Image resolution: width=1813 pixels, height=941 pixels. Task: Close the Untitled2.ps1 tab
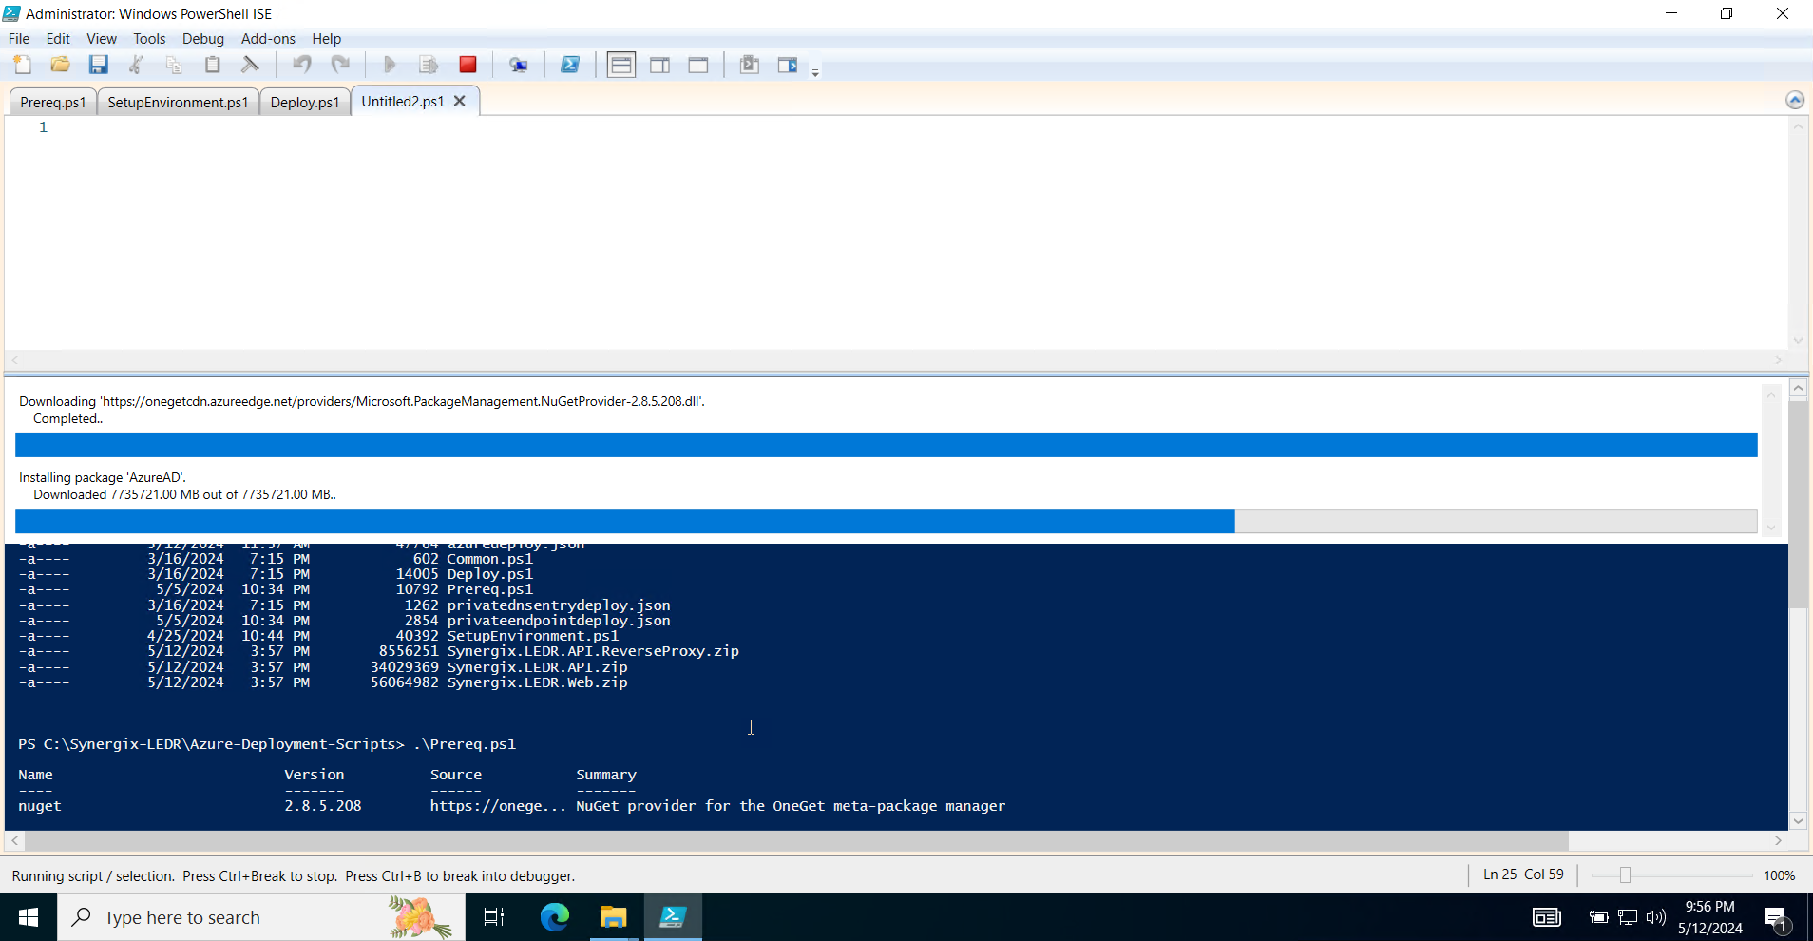point(460,101)
